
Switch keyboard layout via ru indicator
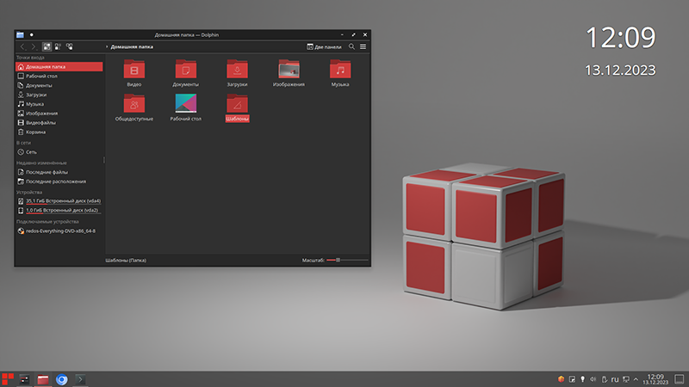pyautogui.click(x=616, y=379)
